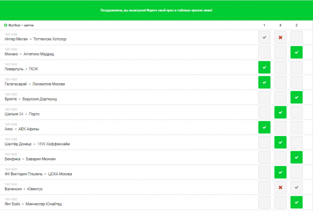Image resolution: width=313 pixels, height=211 pixels.
Task: Toggle outcome 2 for Монако – Атлетико Мадрид
Action: (x=296, y=52)
